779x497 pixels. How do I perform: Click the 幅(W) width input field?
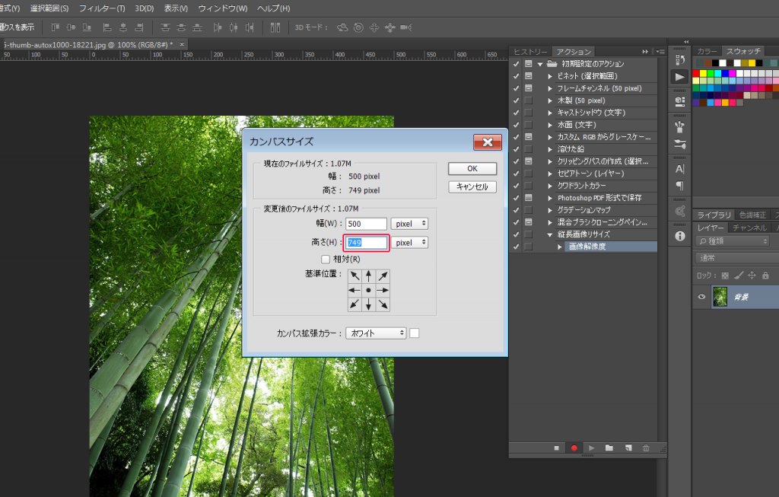(x=366, y=224)
